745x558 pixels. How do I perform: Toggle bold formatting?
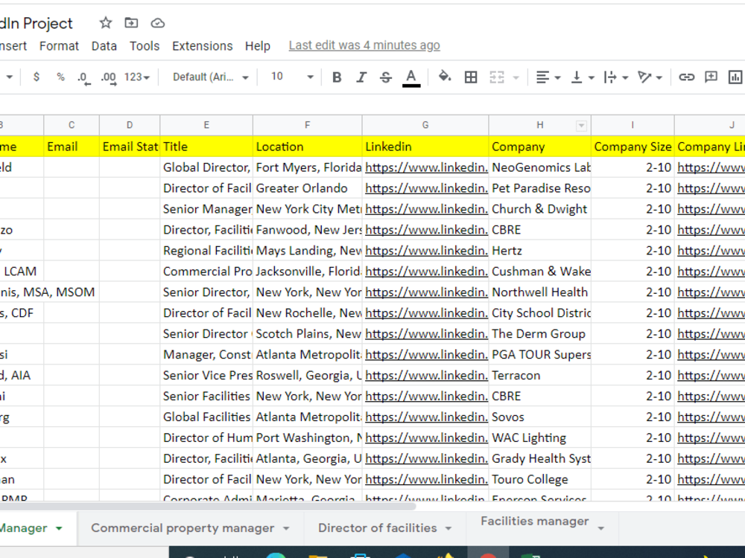[337, 77]
